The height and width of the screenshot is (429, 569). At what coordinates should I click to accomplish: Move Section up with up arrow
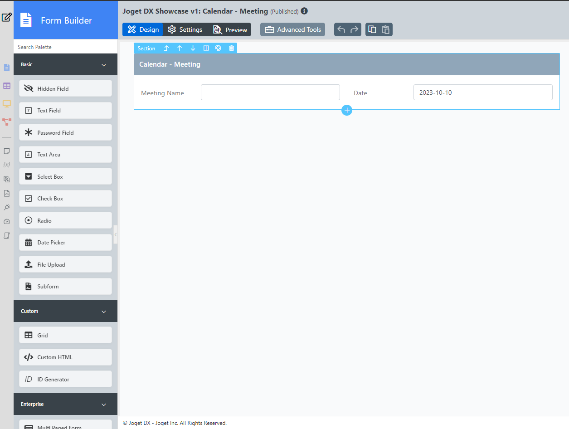(180, 48)
